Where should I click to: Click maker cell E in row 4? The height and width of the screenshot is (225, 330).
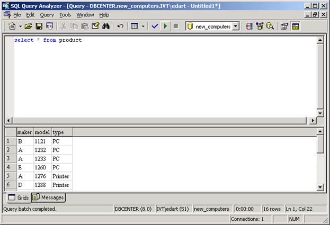point(25,167)
